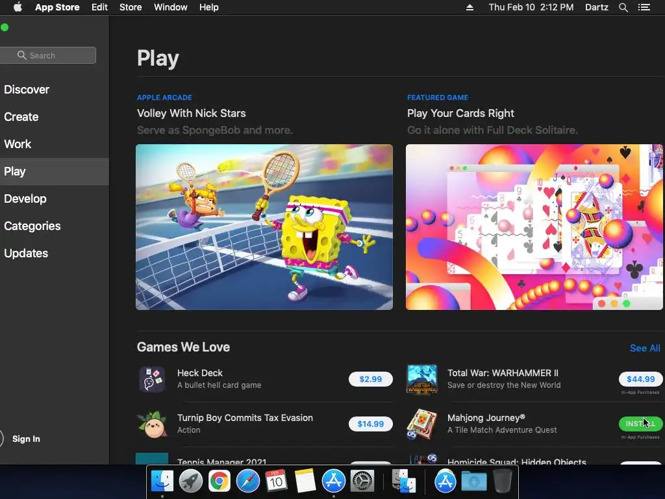
Task: Open the Total War: WARHAMMER II title
Action: tap(503, 373)
